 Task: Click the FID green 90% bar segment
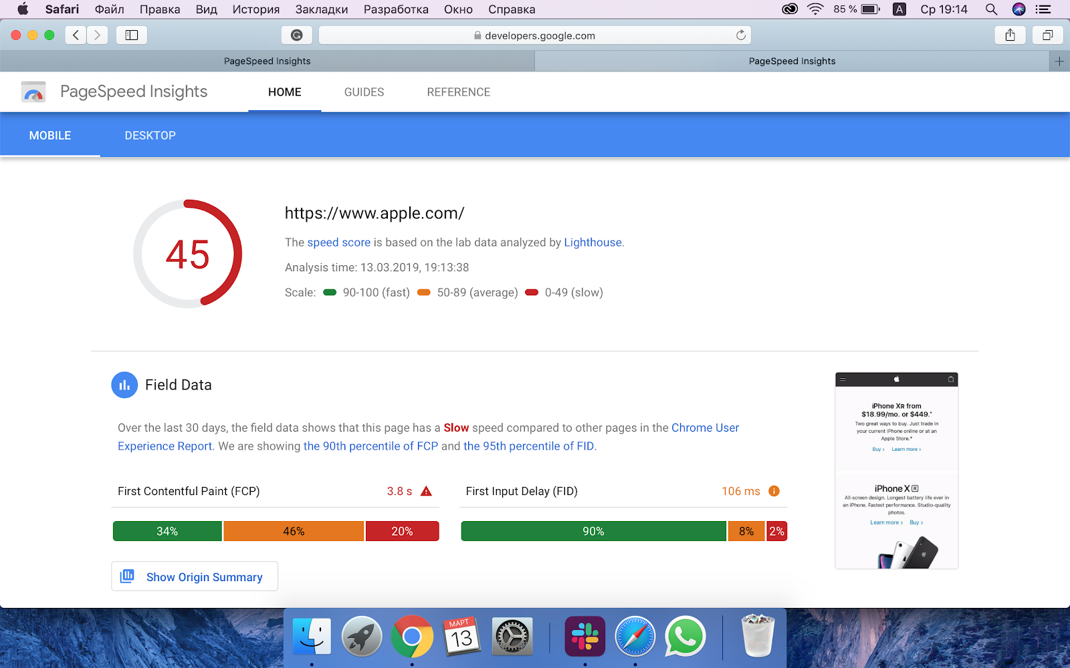tap(593, 531)
